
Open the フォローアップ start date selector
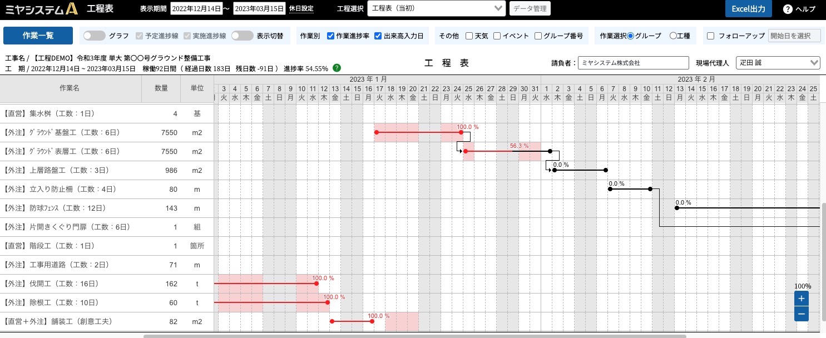click(794, 36)
